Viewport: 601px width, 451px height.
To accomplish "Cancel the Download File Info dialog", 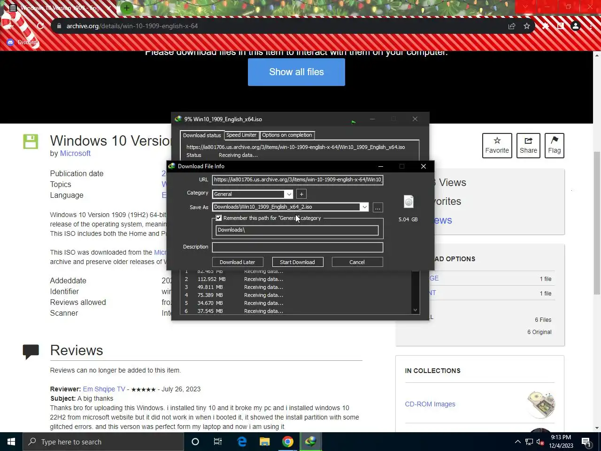I will pyautogui.click(x=357, y=262).
